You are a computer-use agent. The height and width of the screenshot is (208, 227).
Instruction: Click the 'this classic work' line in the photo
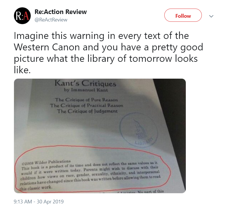35,188
